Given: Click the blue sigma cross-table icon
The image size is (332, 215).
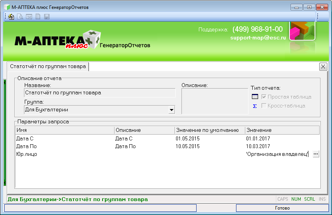Looking at the screenshot, I should pos(255,106).
